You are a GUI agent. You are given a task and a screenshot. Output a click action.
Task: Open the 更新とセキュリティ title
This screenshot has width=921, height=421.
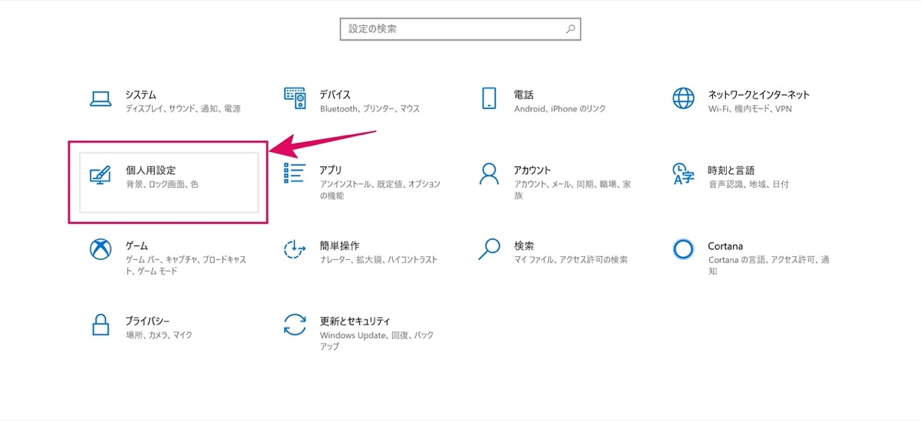click(x=355, y=321)
